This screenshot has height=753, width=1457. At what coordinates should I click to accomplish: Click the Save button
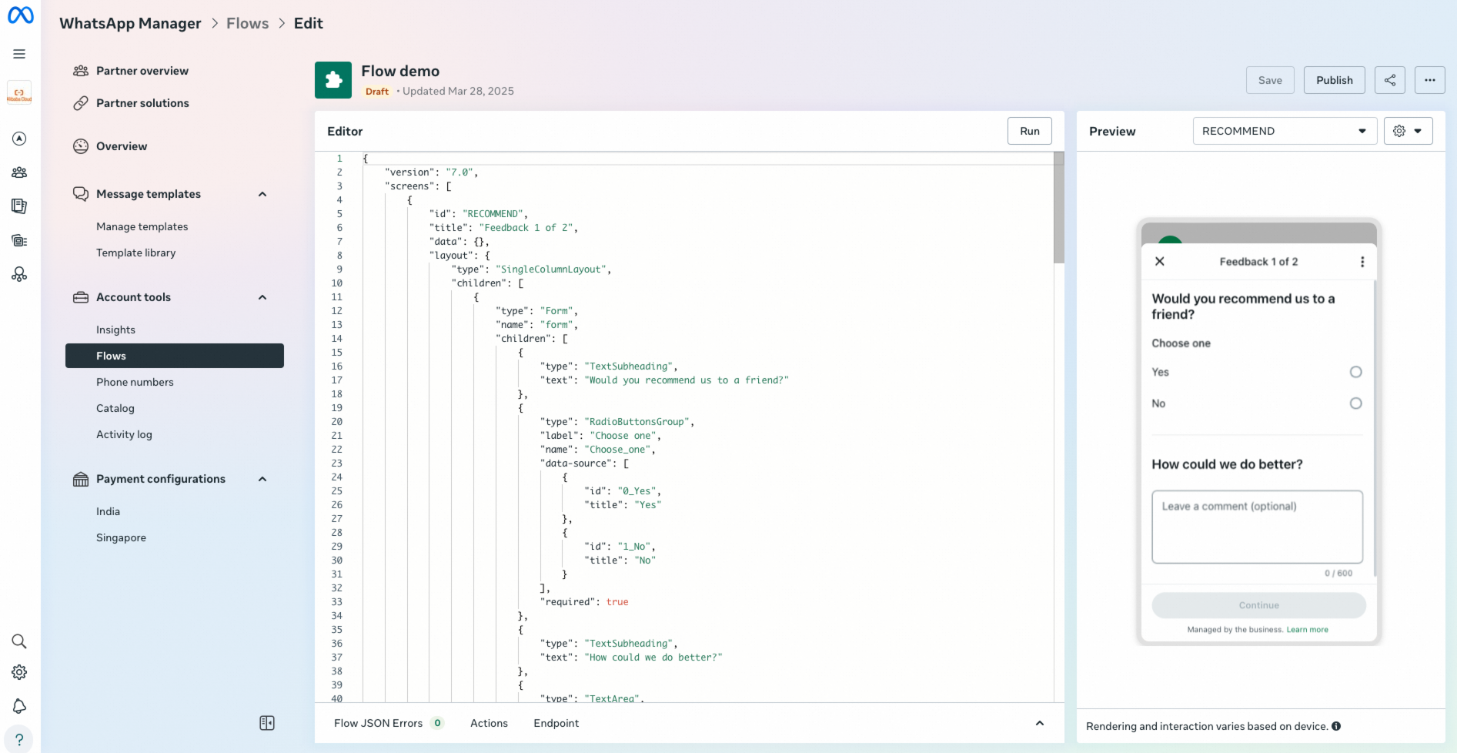[1270, 80]
